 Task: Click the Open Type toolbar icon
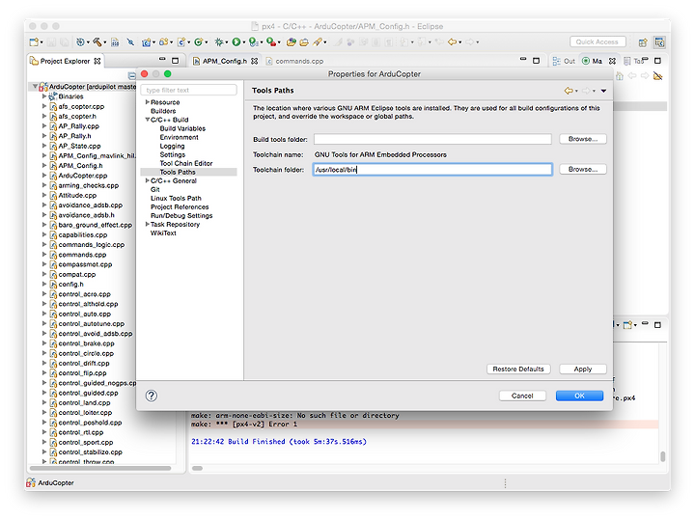[x=292, y=42]
